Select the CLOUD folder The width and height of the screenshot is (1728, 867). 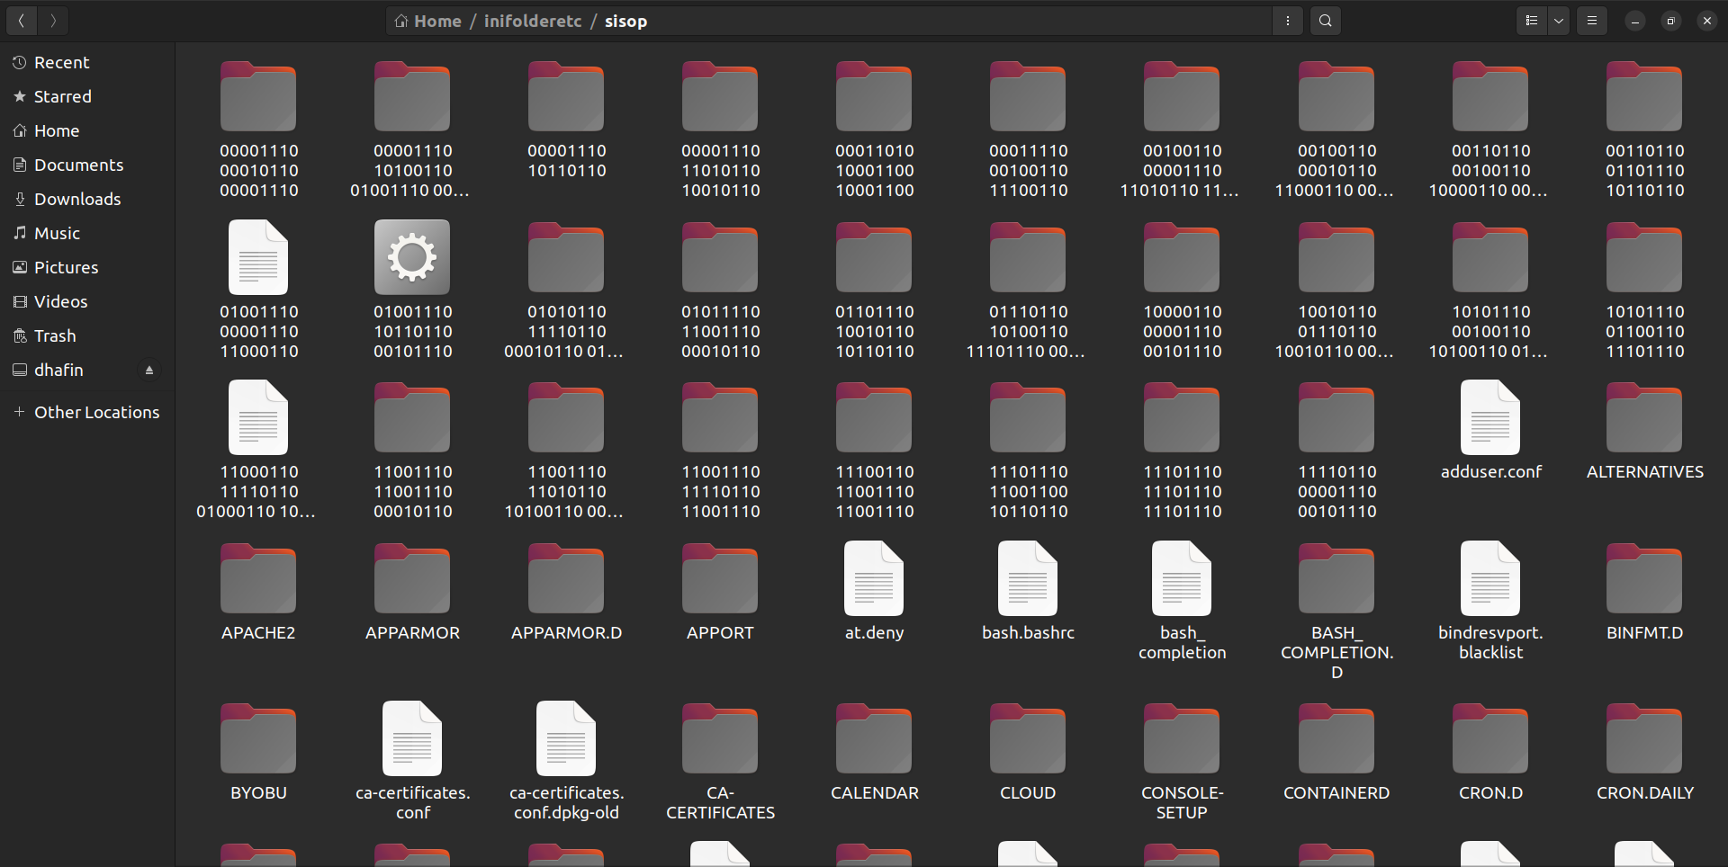click(1028, 752)
